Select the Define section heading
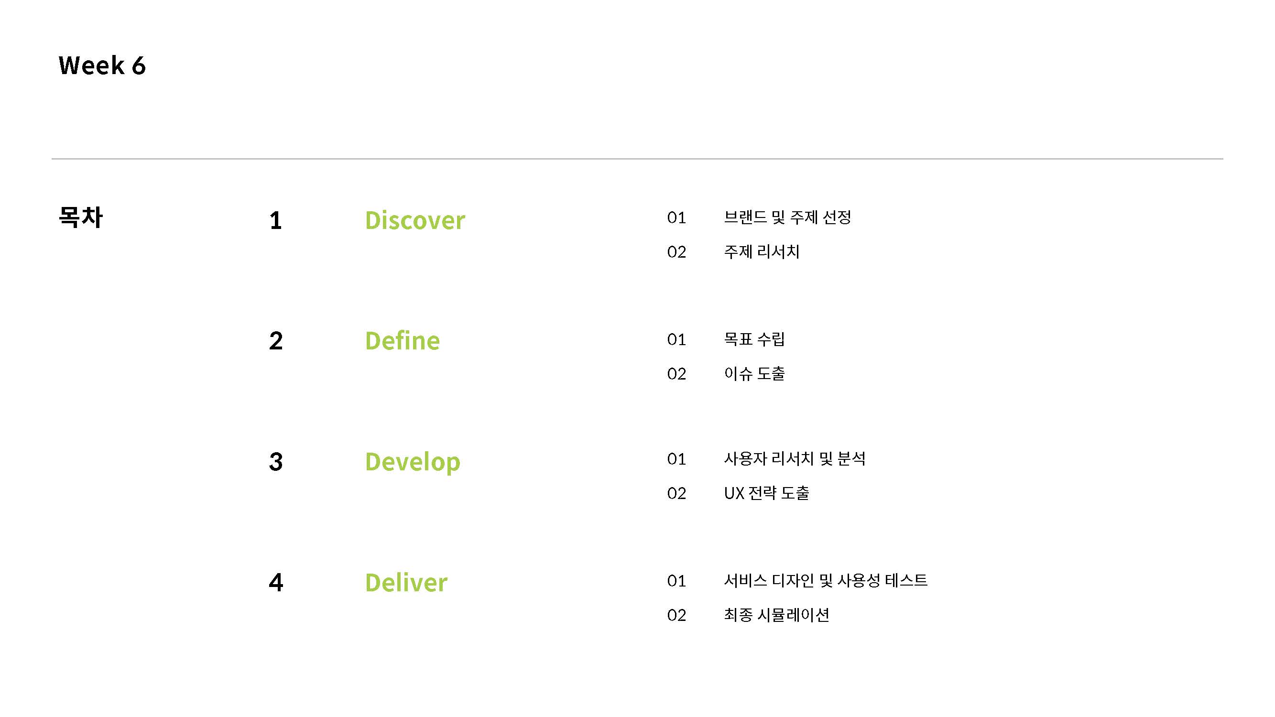 [x=402, y=341]
